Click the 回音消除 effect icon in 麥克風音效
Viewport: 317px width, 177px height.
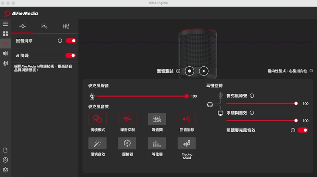186,119
